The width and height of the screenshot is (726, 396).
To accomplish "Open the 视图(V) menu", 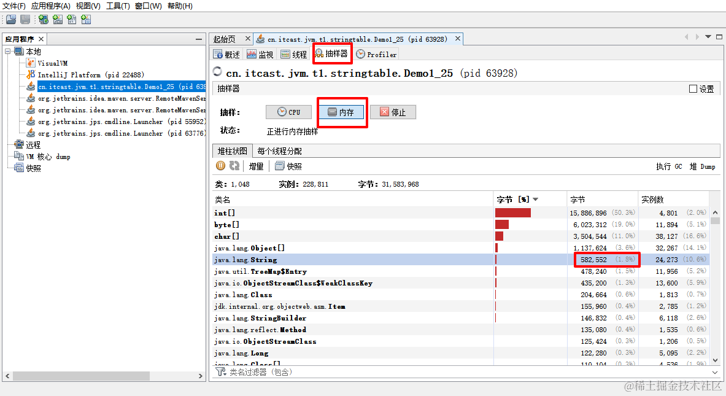I will [x=88, y=6].
